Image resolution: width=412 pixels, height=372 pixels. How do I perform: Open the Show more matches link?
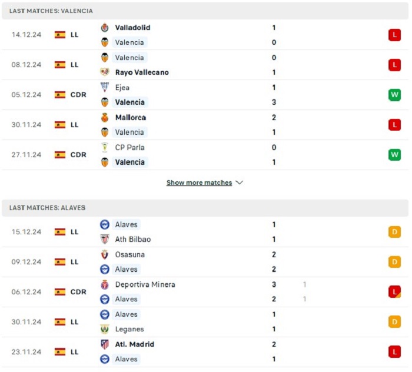(199, 182)
